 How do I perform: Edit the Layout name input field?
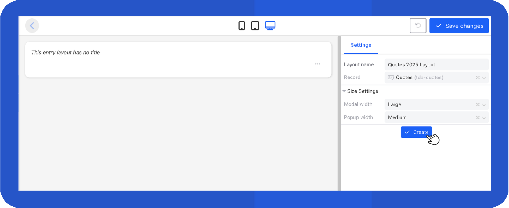tap(437, 65)
